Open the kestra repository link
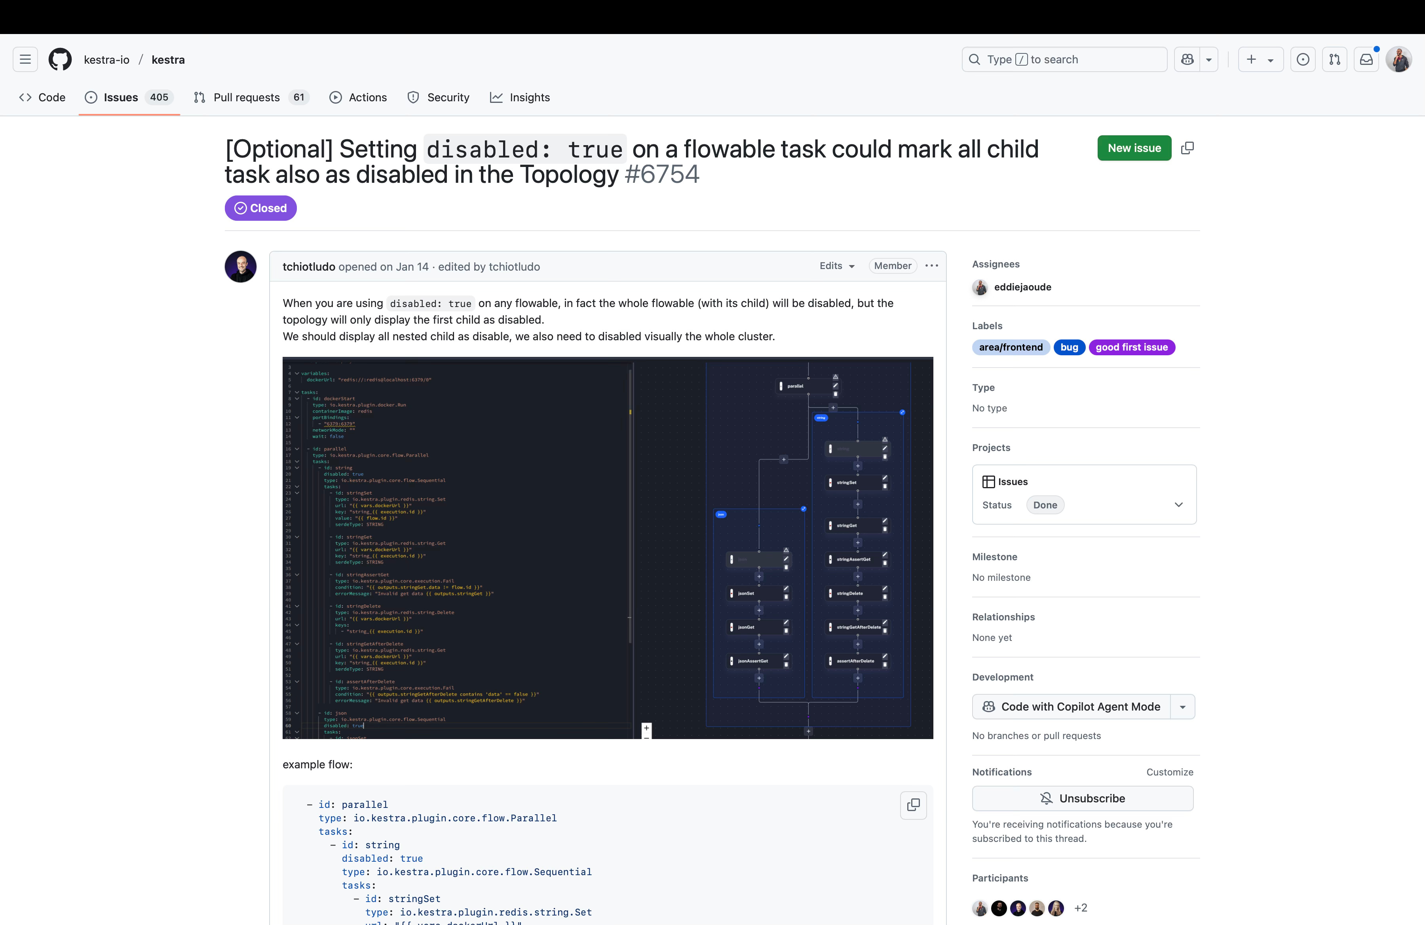The height and width of the screenshot is (925, 1425). pos(168,60)
